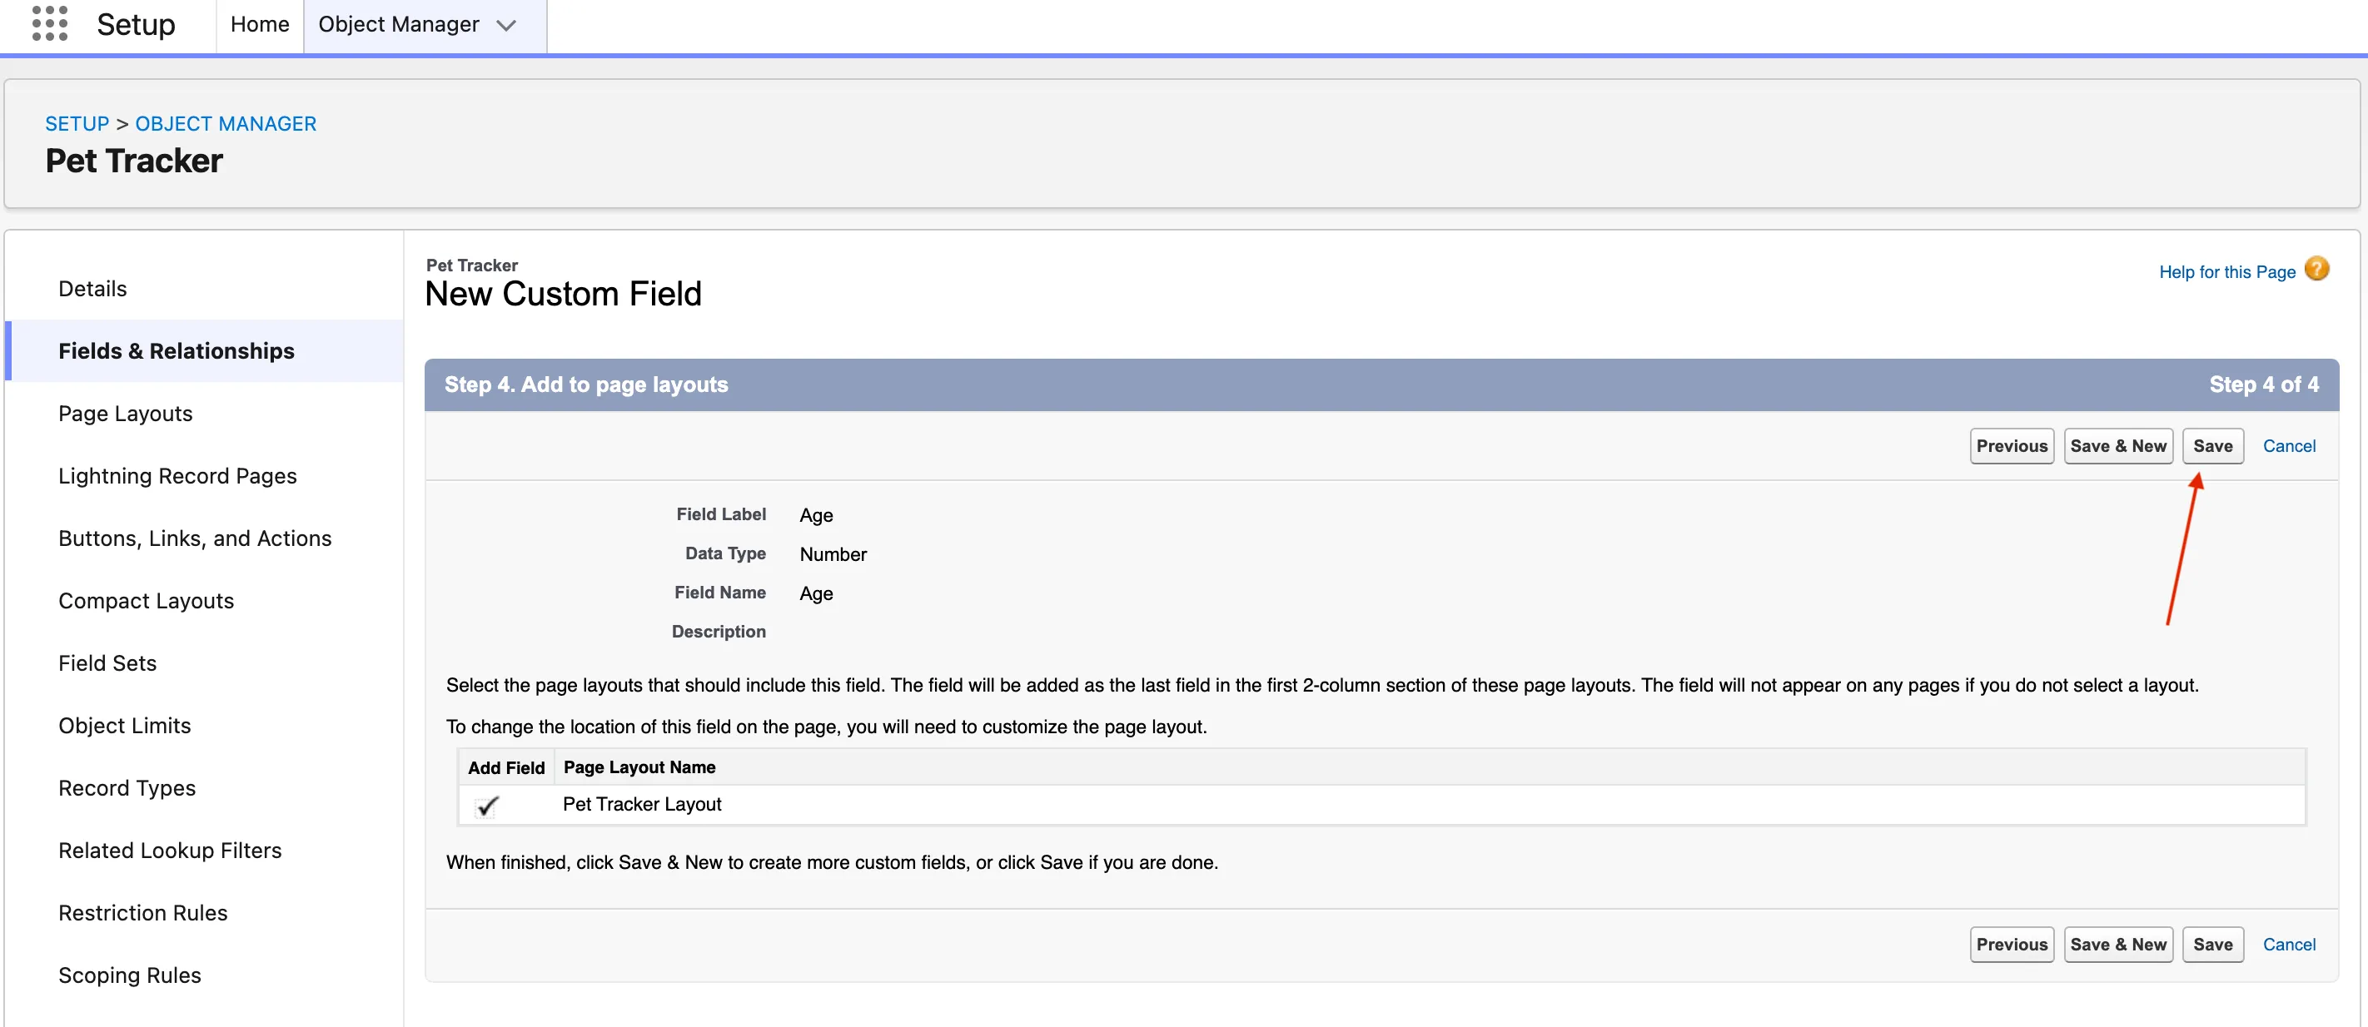Image resolution: width=2368 pixels, height=1027 pixels.
Task: Click the bottom Cancel link
Action: [2288, 945]
